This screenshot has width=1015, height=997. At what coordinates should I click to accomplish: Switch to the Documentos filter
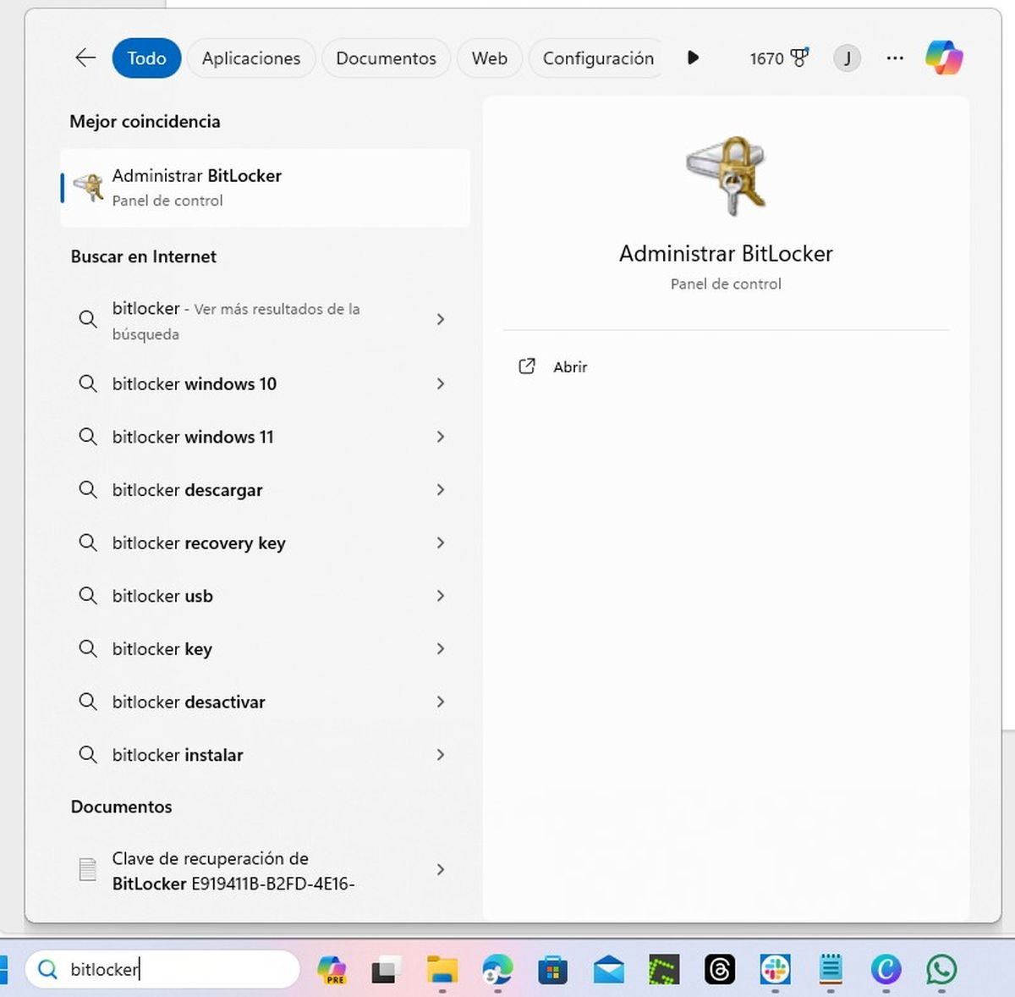click(386, 58)
